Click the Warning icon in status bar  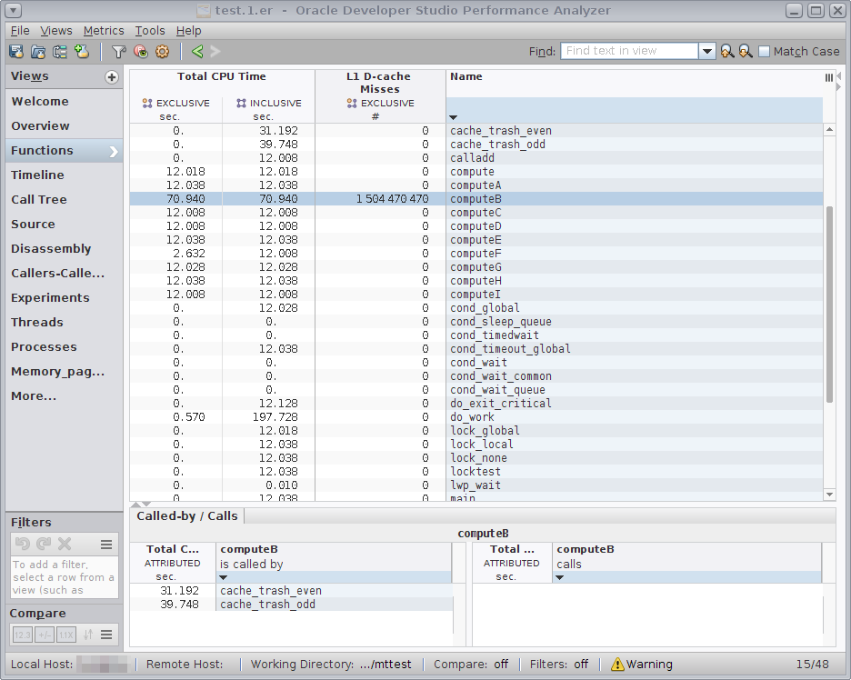[617, 665]
